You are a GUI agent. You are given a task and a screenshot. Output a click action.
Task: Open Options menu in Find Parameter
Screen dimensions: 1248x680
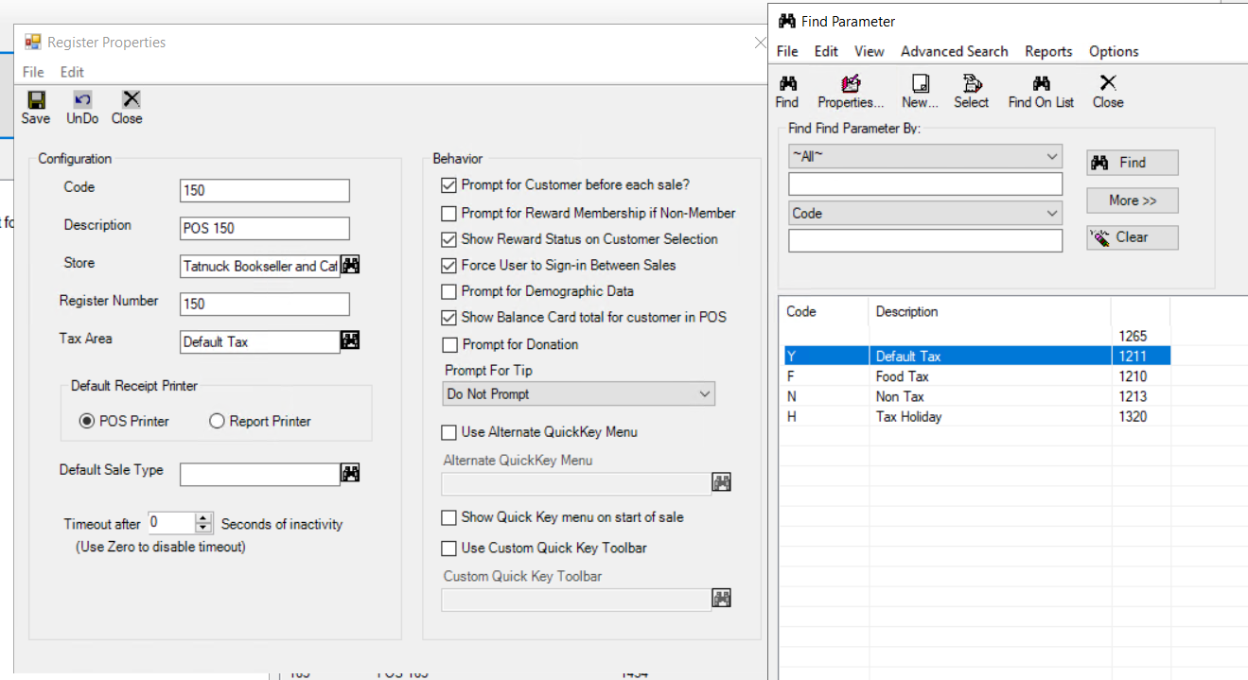coord(1114,51)
